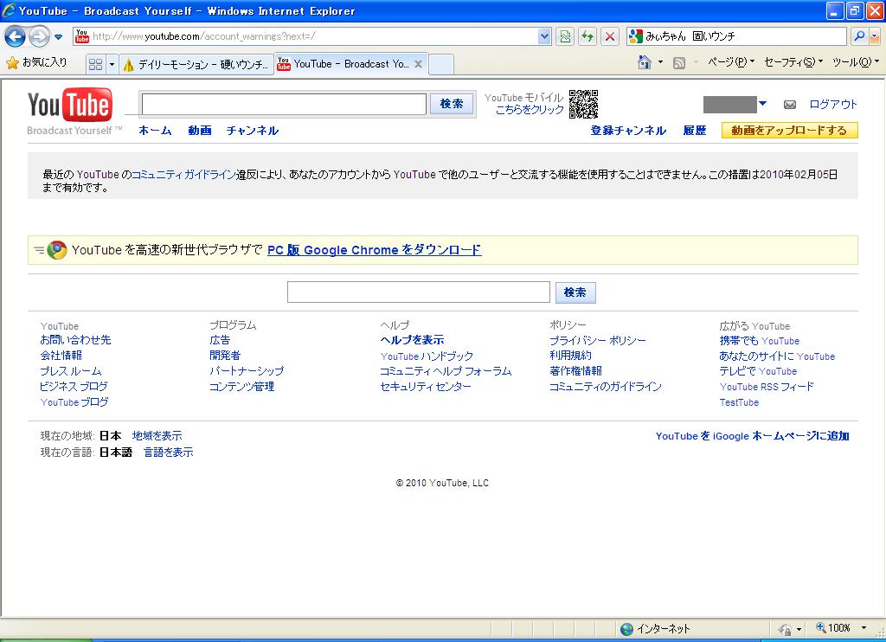Click the YouTube RSS フィード link
This screenshot has height=642, width=886.
(767, 387)
